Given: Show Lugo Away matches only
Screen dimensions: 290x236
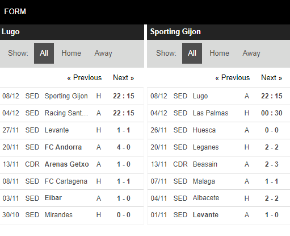Looking at the screenshot, I should [103, 53].
